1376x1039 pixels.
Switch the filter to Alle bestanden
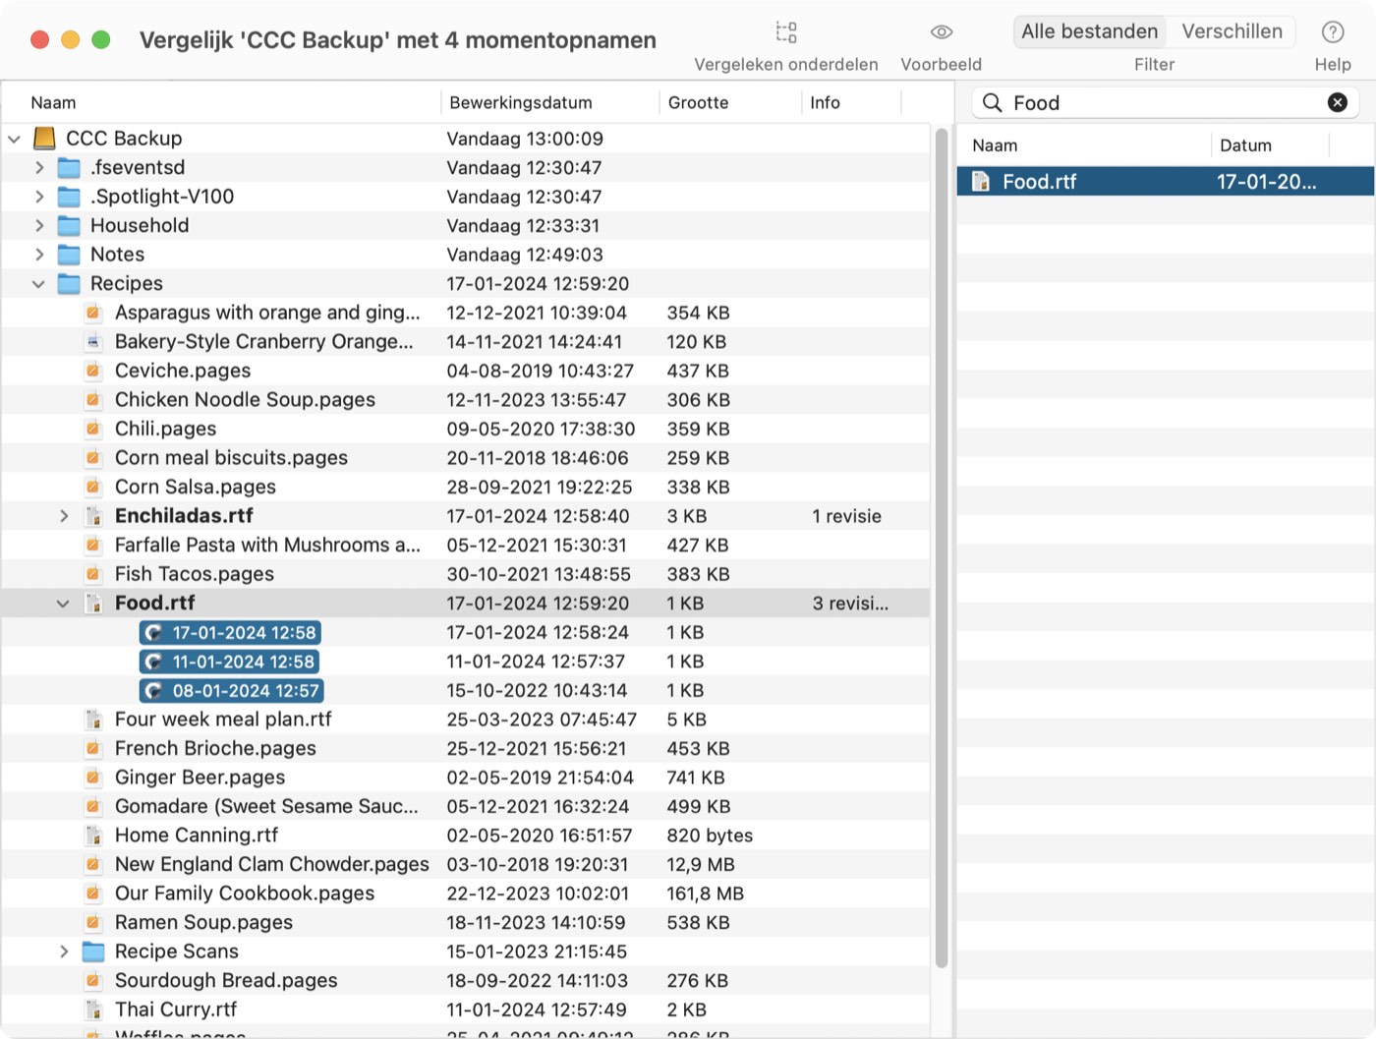tap(1089, 31)
